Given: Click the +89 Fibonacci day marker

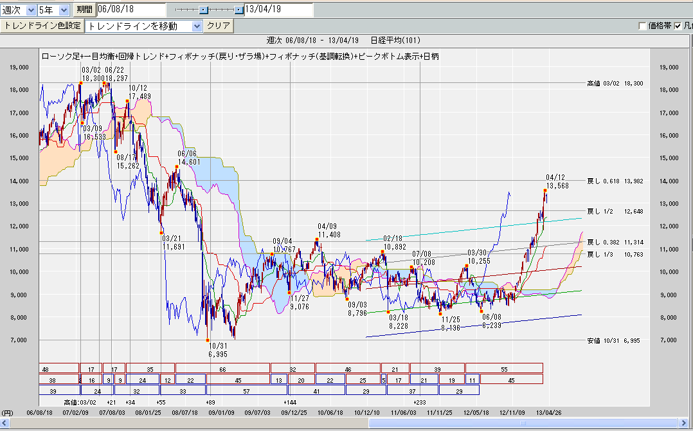Looking at the screenshot, I should click(x=210, y=402).
